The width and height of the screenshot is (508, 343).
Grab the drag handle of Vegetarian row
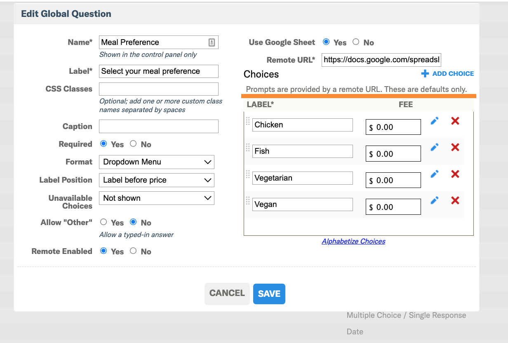(248, 174)
